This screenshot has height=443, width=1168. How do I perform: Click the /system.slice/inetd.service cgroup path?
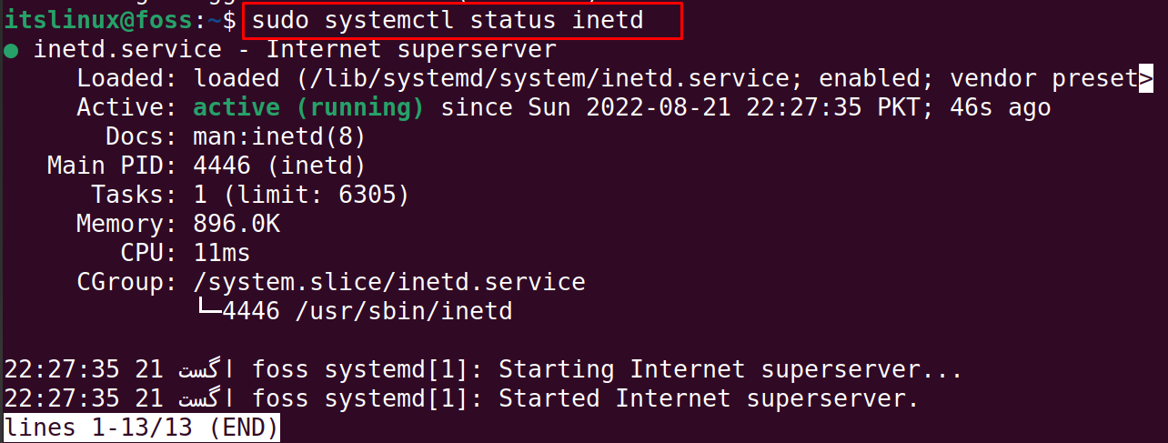389,283
